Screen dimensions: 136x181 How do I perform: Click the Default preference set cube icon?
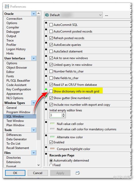pos(47,15)
